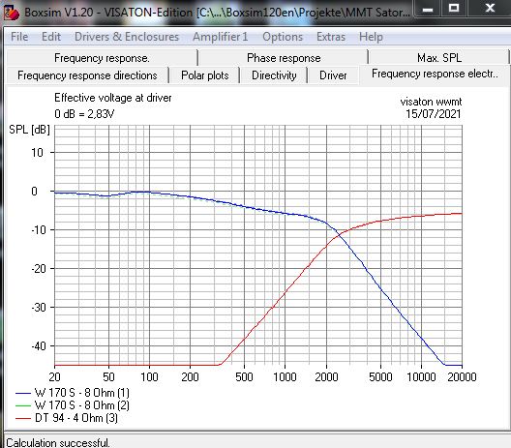Viewport: 511px width, 448px height.
Task: Switch to Directivity tab
Action: pos(274,75)
